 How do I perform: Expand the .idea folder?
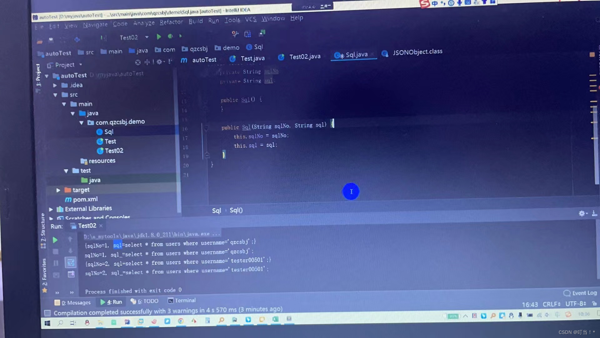[x=55, y=85]
